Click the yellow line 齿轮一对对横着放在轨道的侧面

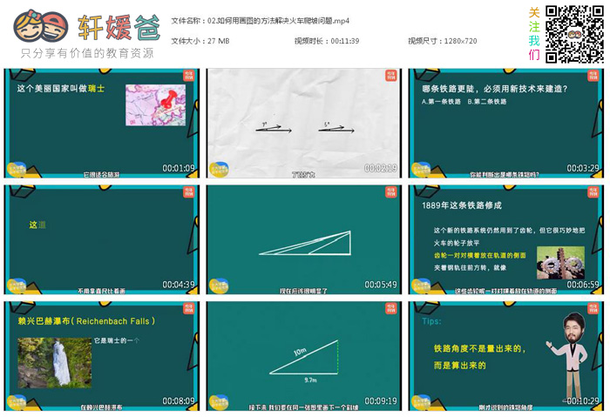pos(480,255)
